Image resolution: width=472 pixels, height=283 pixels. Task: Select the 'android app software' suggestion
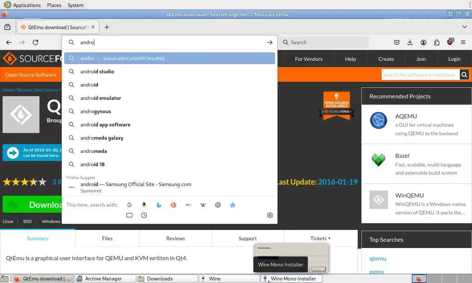(x=170, y=125)
